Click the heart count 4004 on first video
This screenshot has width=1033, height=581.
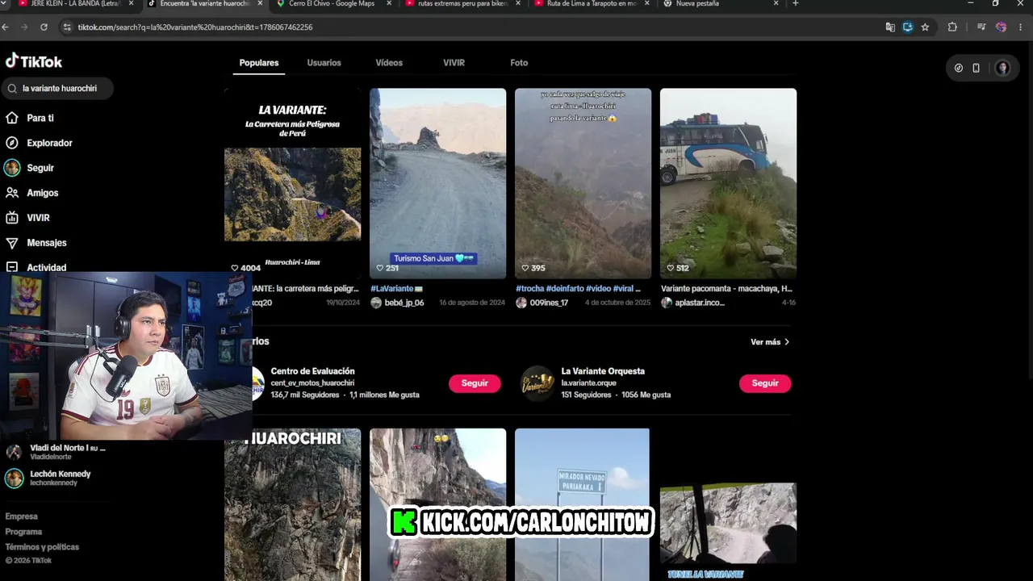tap(246, 268)
